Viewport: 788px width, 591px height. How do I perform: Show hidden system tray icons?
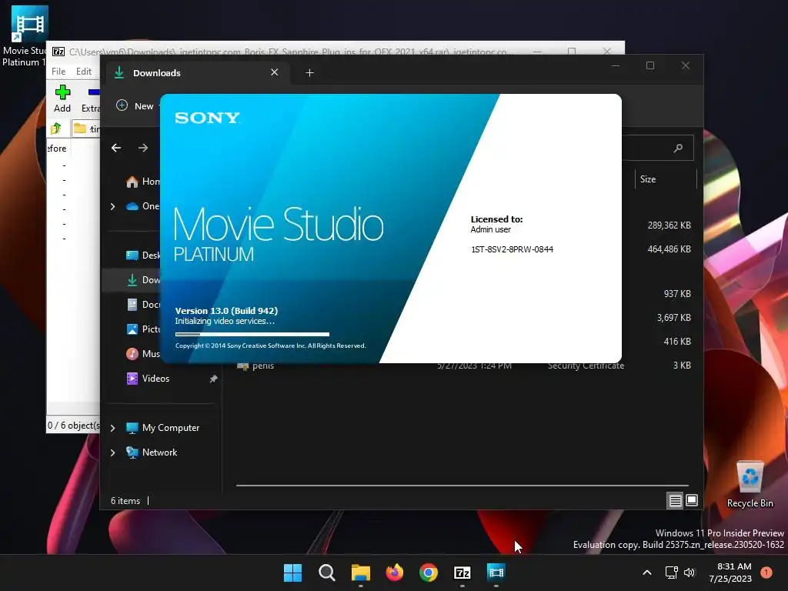tap(647, 573)
